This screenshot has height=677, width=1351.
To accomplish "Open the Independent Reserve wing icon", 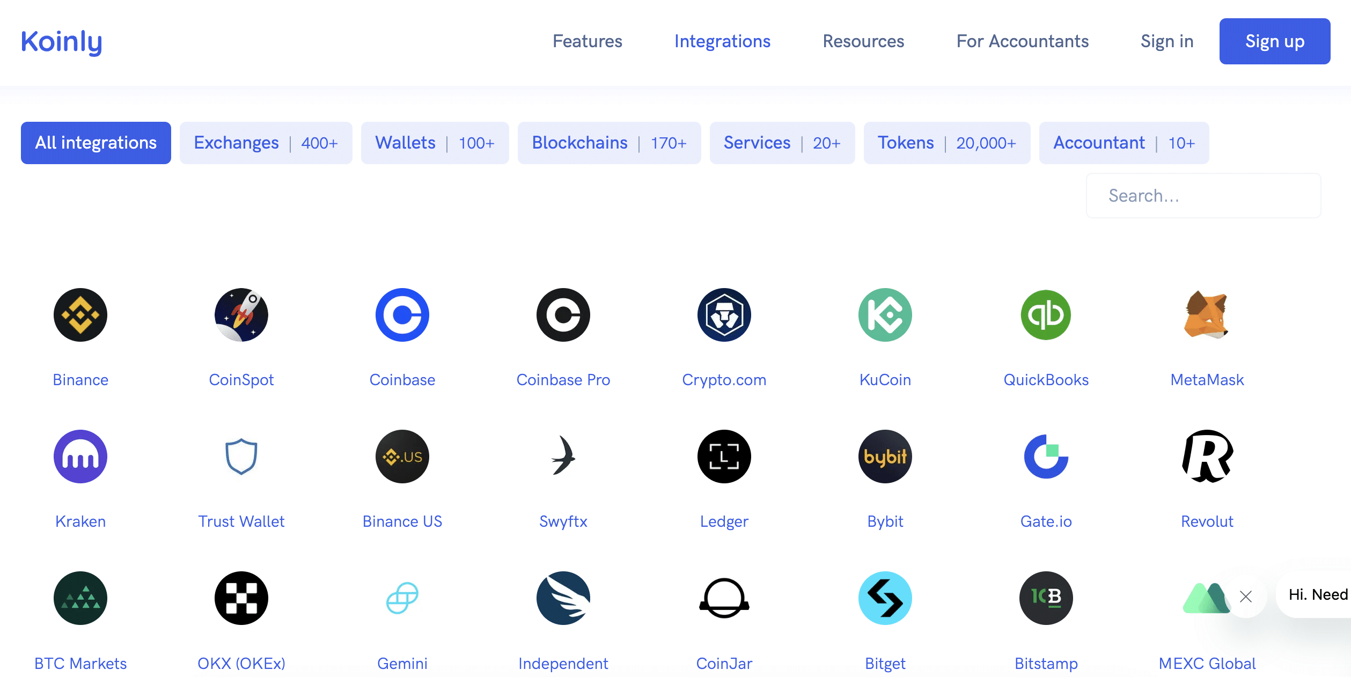I will 563,598.
